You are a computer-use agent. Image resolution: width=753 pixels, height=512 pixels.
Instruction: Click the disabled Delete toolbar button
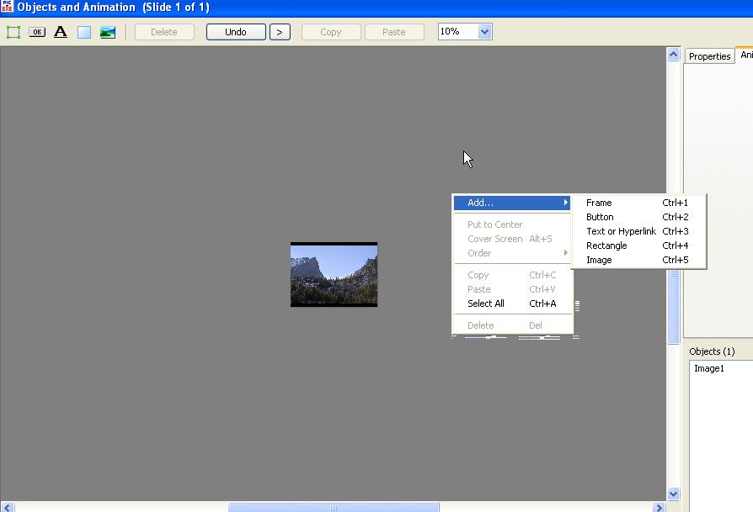164,32
